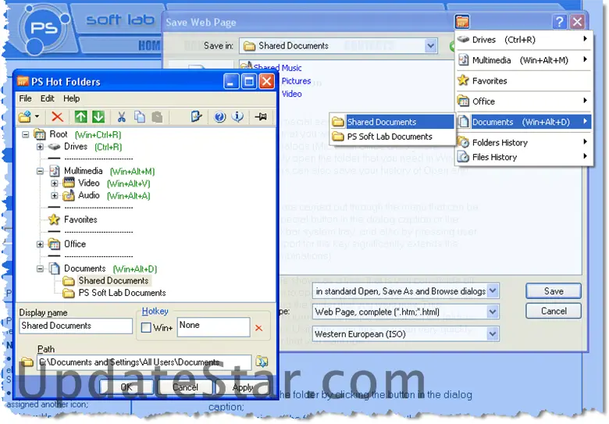609x424 pixels.
Task: Expand the Audio tree node
Action: point(55,195)
